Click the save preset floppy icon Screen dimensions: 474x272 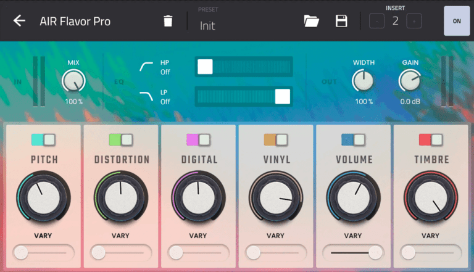341,21
